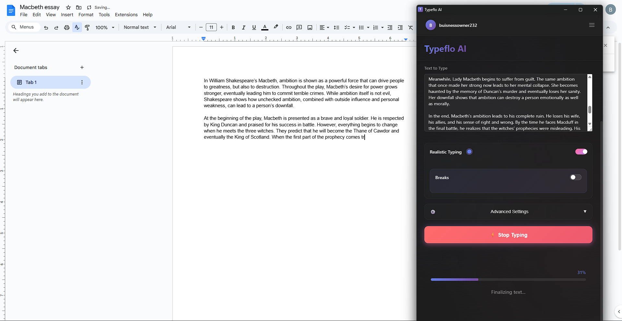Click the Print icon
The image size is (622, 321).
pos(67,28)
